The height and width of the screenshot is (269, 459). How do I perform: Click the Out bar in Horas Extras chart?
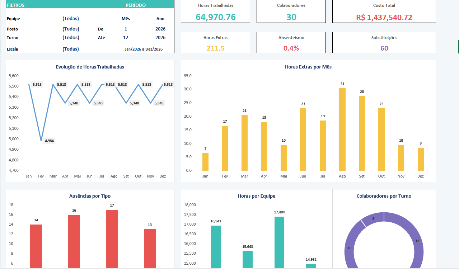pyautogui.click(x=381, y=140)
